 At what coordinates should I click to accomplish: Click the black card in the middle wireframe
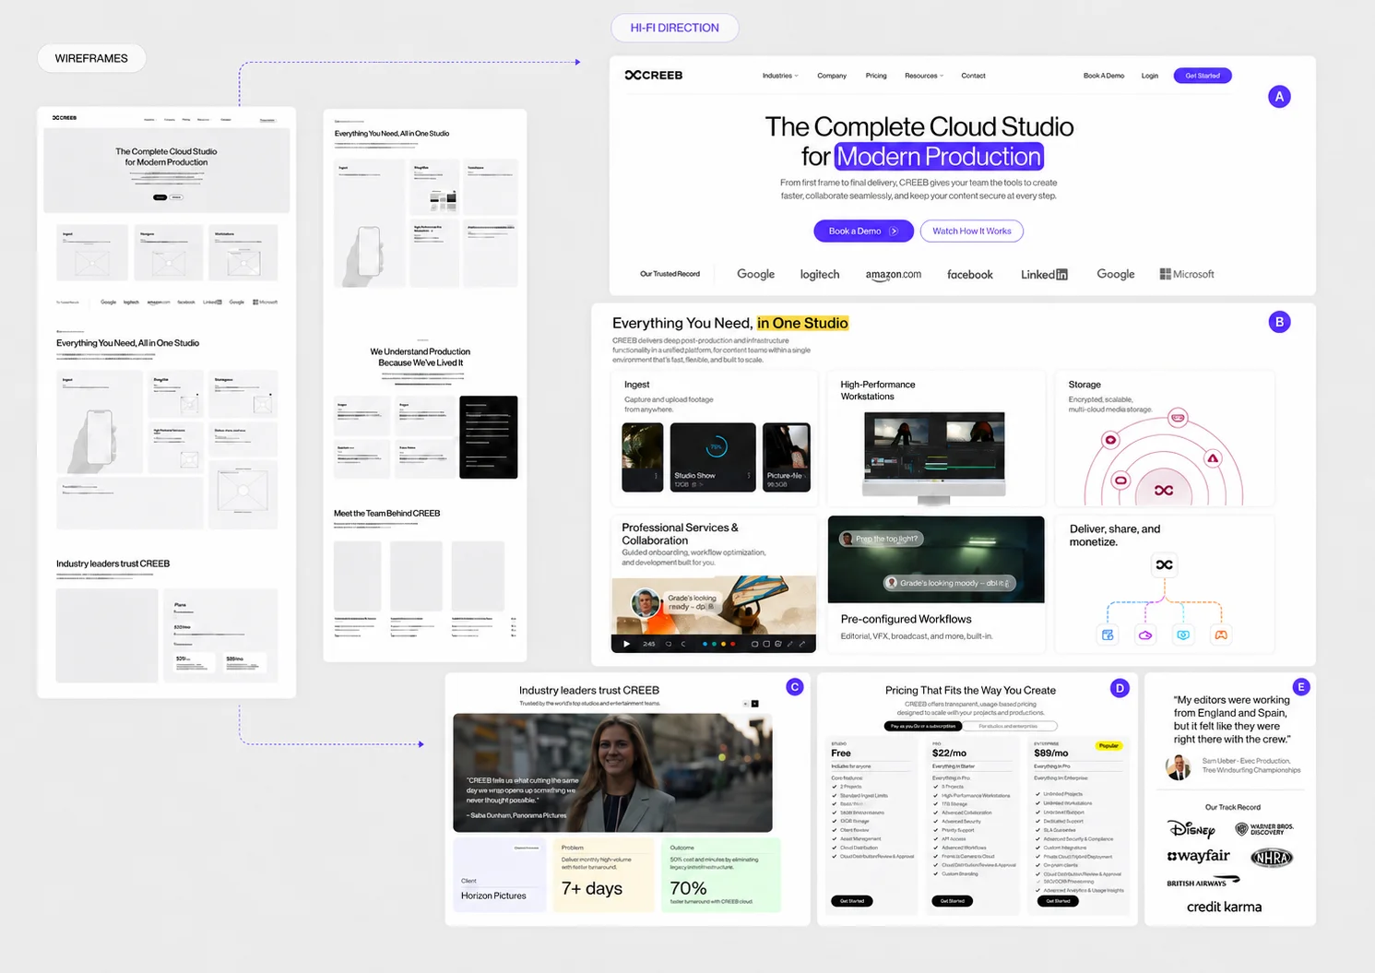(489, 437)
